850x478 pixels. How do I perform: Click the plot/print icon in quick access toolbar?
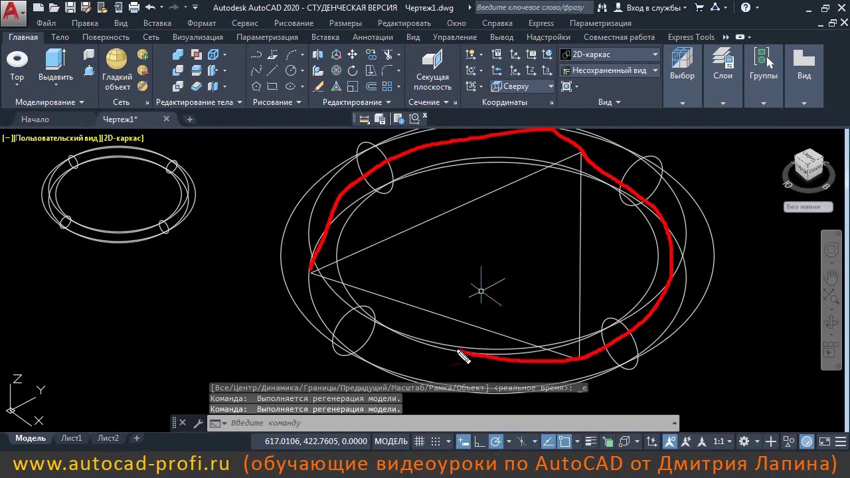[x=134, y=8]
